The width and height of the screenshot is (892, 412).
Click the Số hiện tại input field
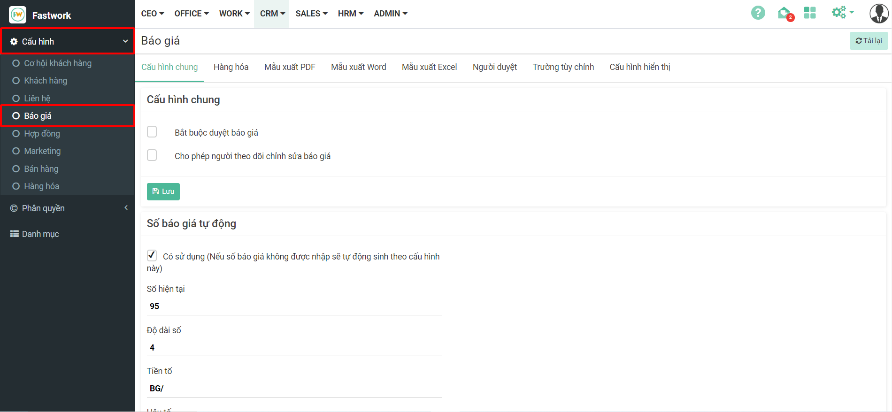tap(294, 306)
